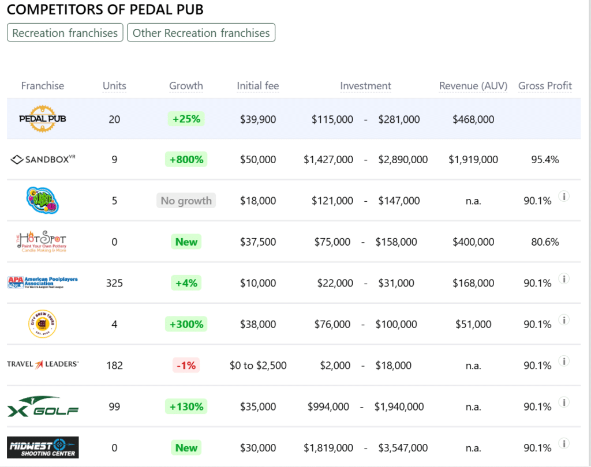Screen dimensions: 591x467
Task: Click the 80.6% gross profit value
Action: (545, 242)
